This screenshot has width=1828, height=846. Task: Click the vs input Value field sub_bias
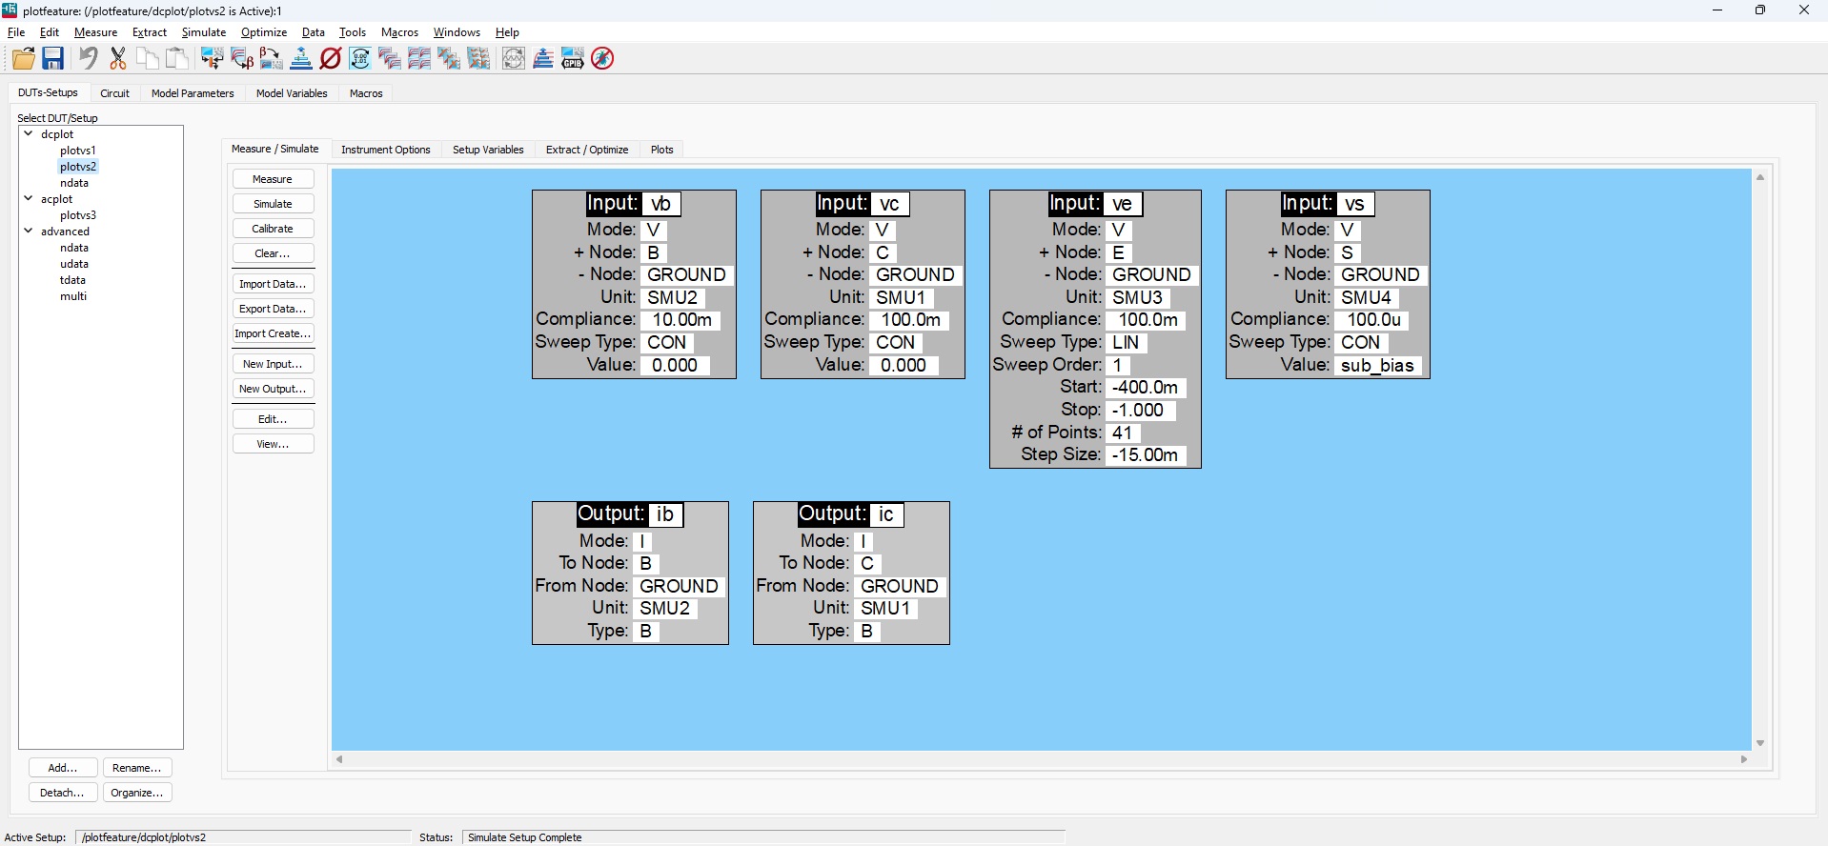[1377, 366]
